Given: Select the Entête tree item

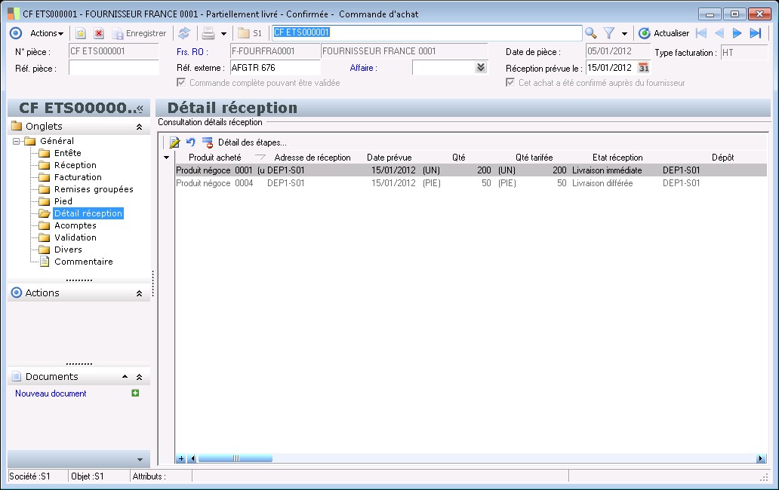Looking at the screenshot, I should pyautogui.click(x=68, y=153).
